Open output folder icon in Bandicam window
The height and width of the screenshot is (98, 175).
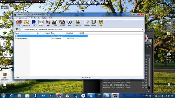pos(148,91)
